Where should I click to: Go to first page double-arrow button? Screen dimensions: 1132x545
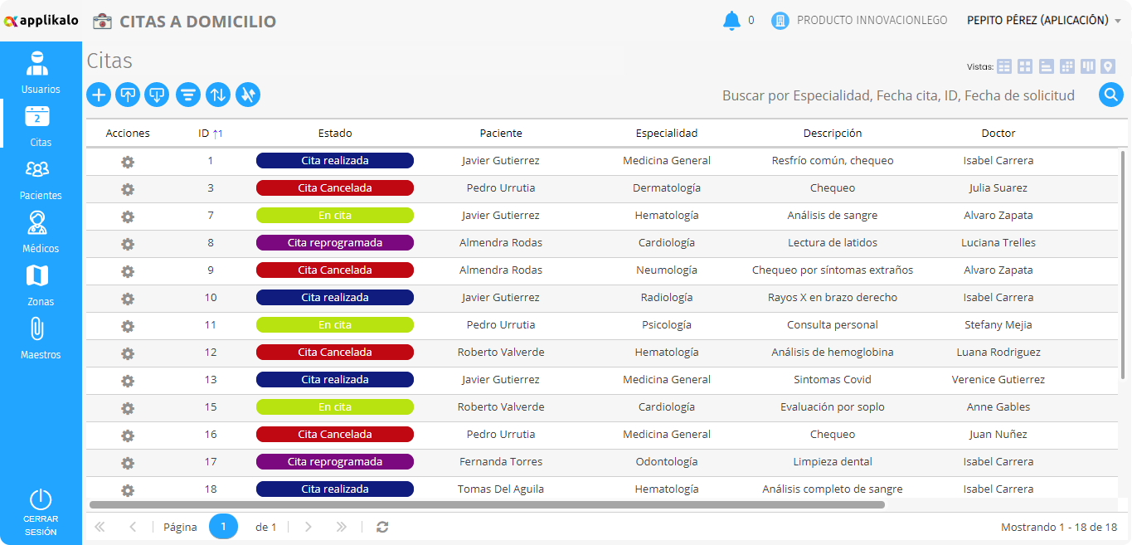pos(100,527)
